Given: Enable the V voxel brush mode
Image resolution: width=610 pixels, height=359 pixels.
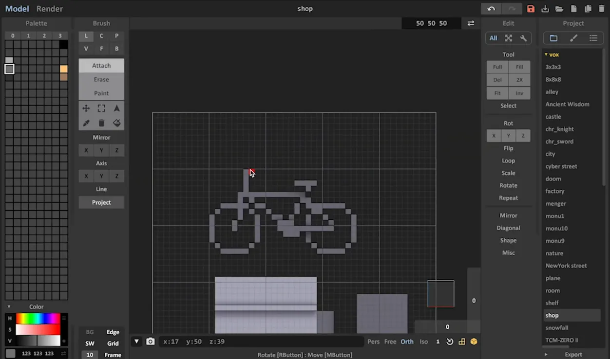Looking at the screenshot, I should click(x=86, y=49).
